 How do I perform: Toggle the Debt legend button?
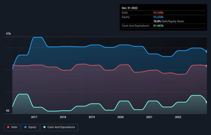click(x=12, y=127)
